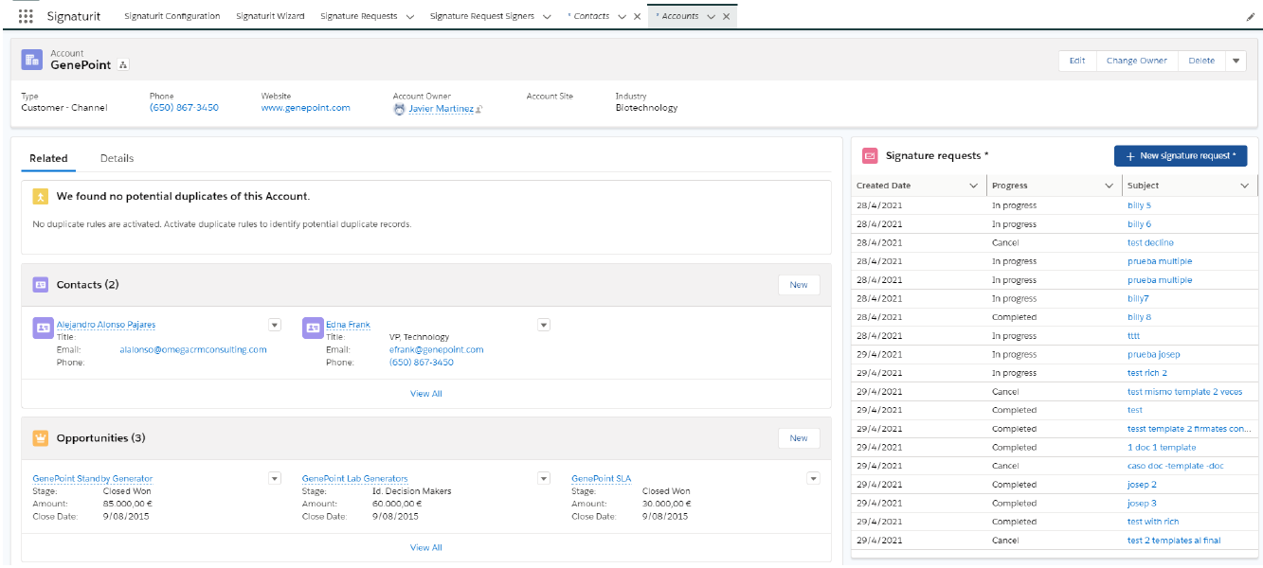Expand Accounts tab chevron menu
This screenshot has width=1263, height=568.
tap(710, 17)
